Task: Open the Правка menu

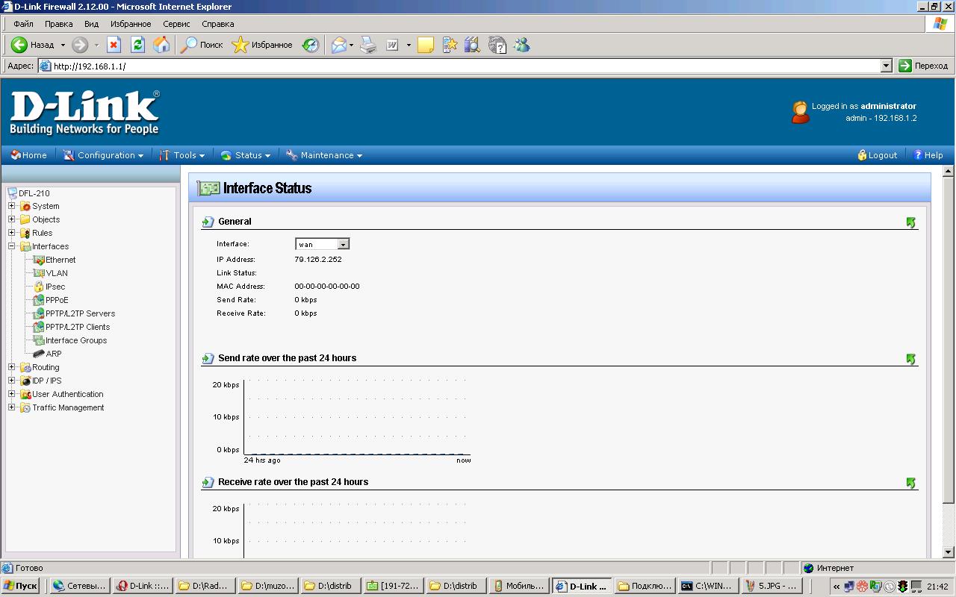Action: (59, 24)
